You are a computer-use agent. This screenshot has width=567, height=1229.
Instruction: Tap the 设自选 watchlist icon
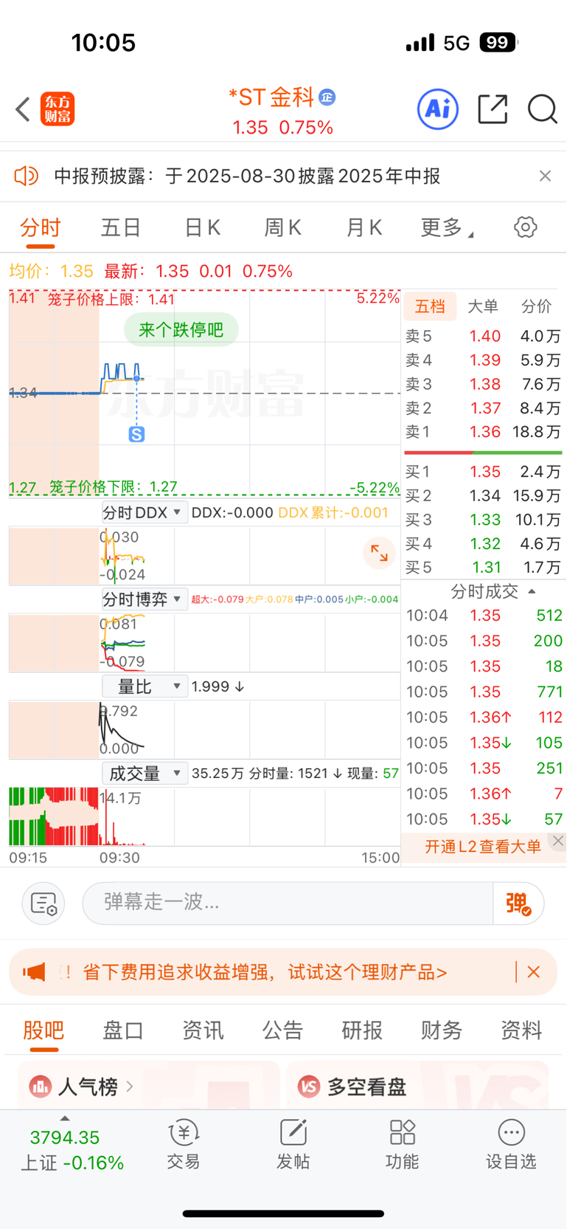(511, 1144)
